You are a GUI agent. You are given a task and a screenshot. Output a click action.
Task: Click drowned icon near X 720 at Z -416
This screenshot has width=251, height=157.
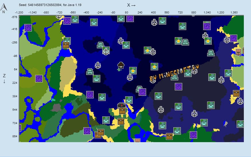183,26
